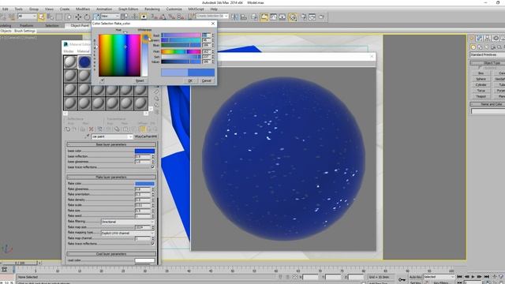Image resolution: width=505 pixels, height=284 pixels.
Task: Click Cancel in Color Selector dialog
Action: pos(207,80)
